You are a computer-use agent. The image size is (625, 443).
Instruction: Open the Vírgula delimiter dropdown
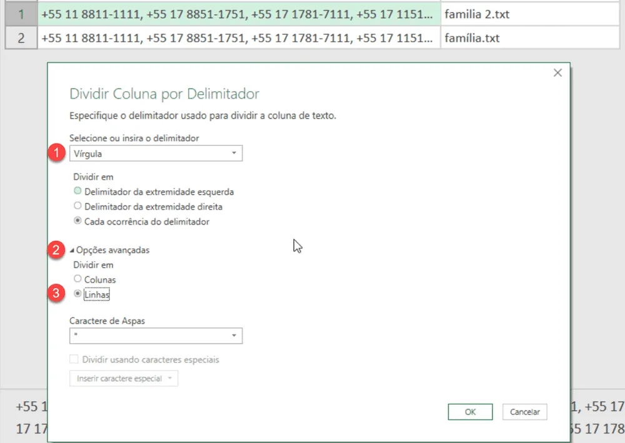click(156, 153)
